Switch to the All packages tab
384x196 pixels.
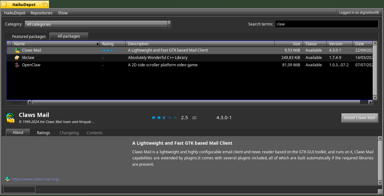click(x=69, y=36)
